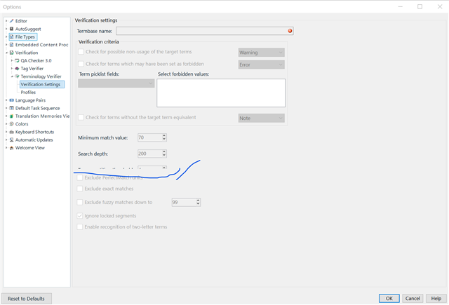The image size is (449, 305).
Task: Click the Reset to Defaults button
Action: (27, 299)
